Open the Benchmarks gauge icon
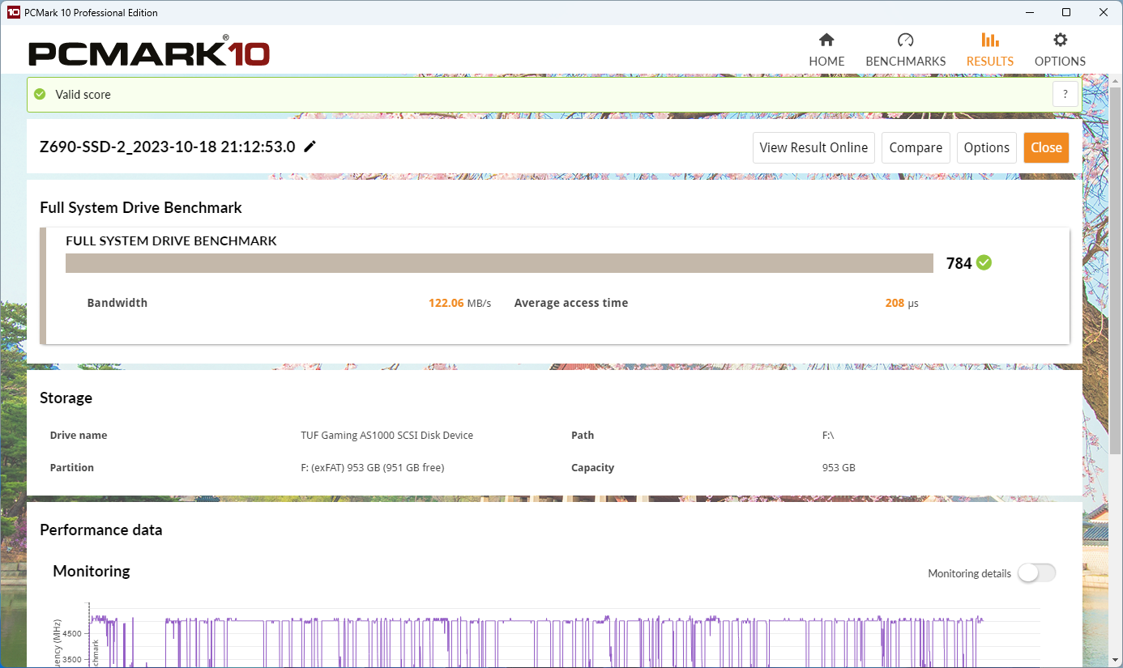1123x668 pixels. click(905, 40)
